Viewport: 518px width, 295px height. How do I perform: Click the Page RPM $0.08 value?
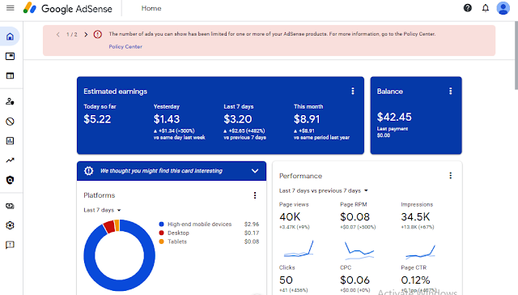click(x=355, y=217)
